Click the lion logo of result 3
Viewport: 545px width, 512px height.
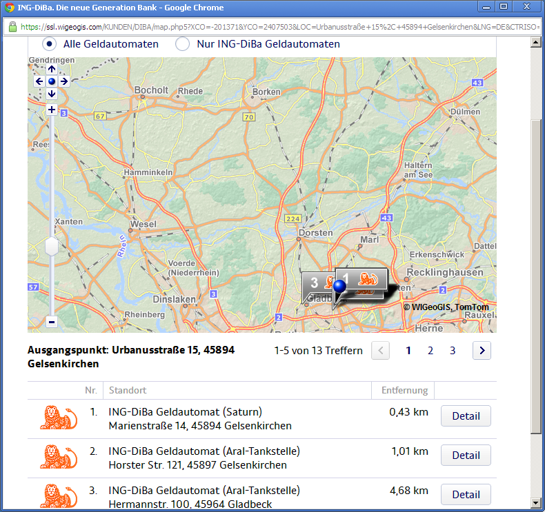(x=59, y=496)
